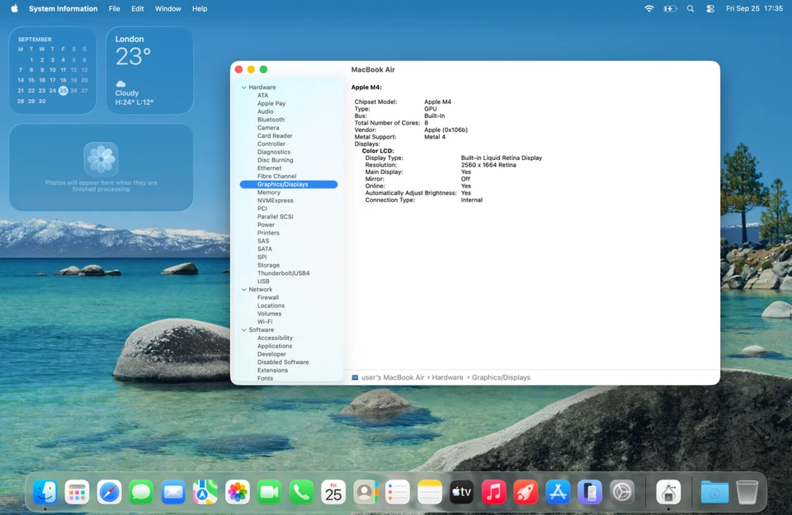
Task: Open the Edit menu
Action: (x=138, y=8)
